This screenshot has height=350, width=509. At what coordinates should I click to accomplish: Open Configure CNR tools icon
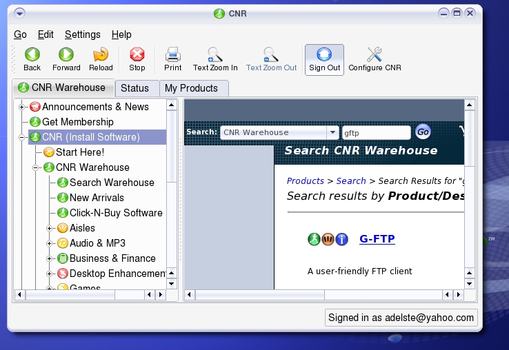pos(375,55)
